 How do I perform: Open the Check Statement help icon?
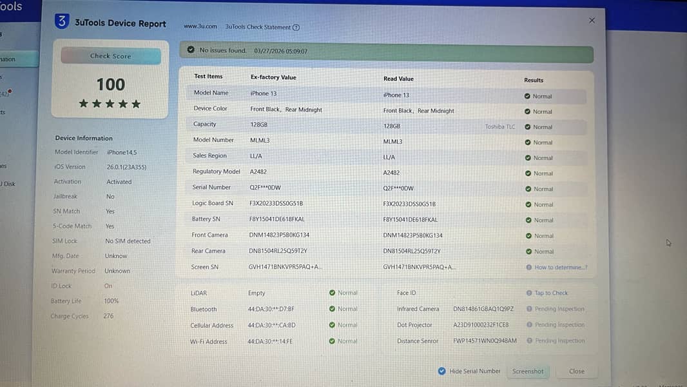tap(296, 27)
